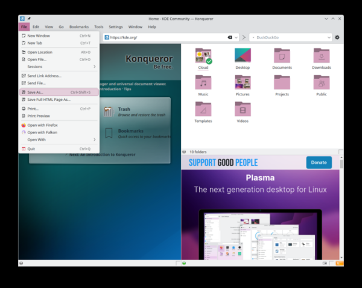Open the Bookmarks menu
The image size is (362, 288).
tap(78, 27)
